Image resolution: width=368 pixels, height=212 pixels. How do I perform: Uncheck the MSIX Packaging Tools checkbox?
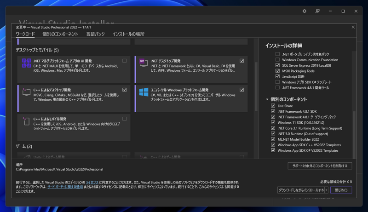[x=278, y=71]
